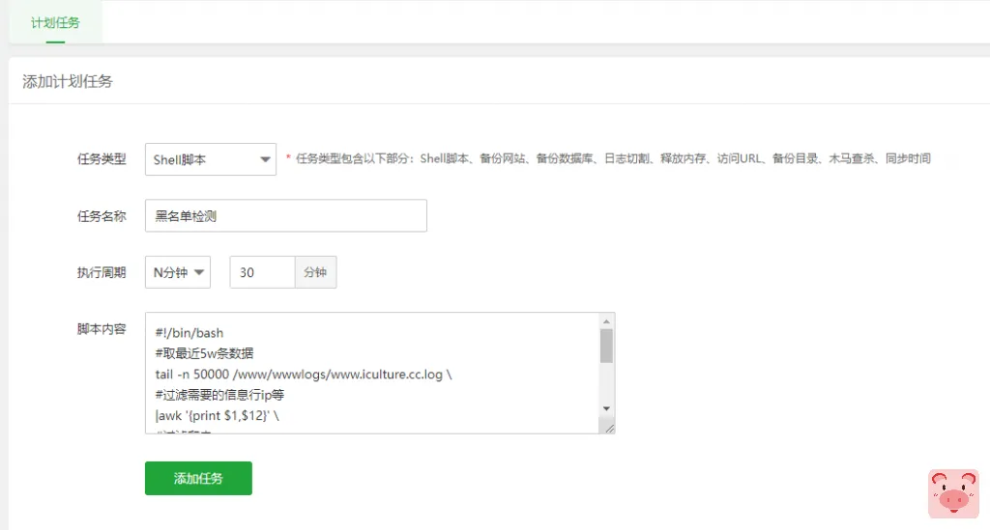The image size is (990, 530).
Task: Click the task type hint text listing Shell脚本
Action: point(613,159)
